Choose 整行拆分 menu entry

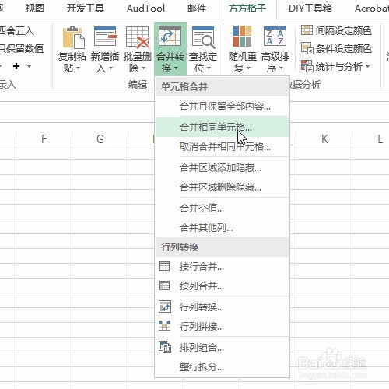(x=222, y=366)
